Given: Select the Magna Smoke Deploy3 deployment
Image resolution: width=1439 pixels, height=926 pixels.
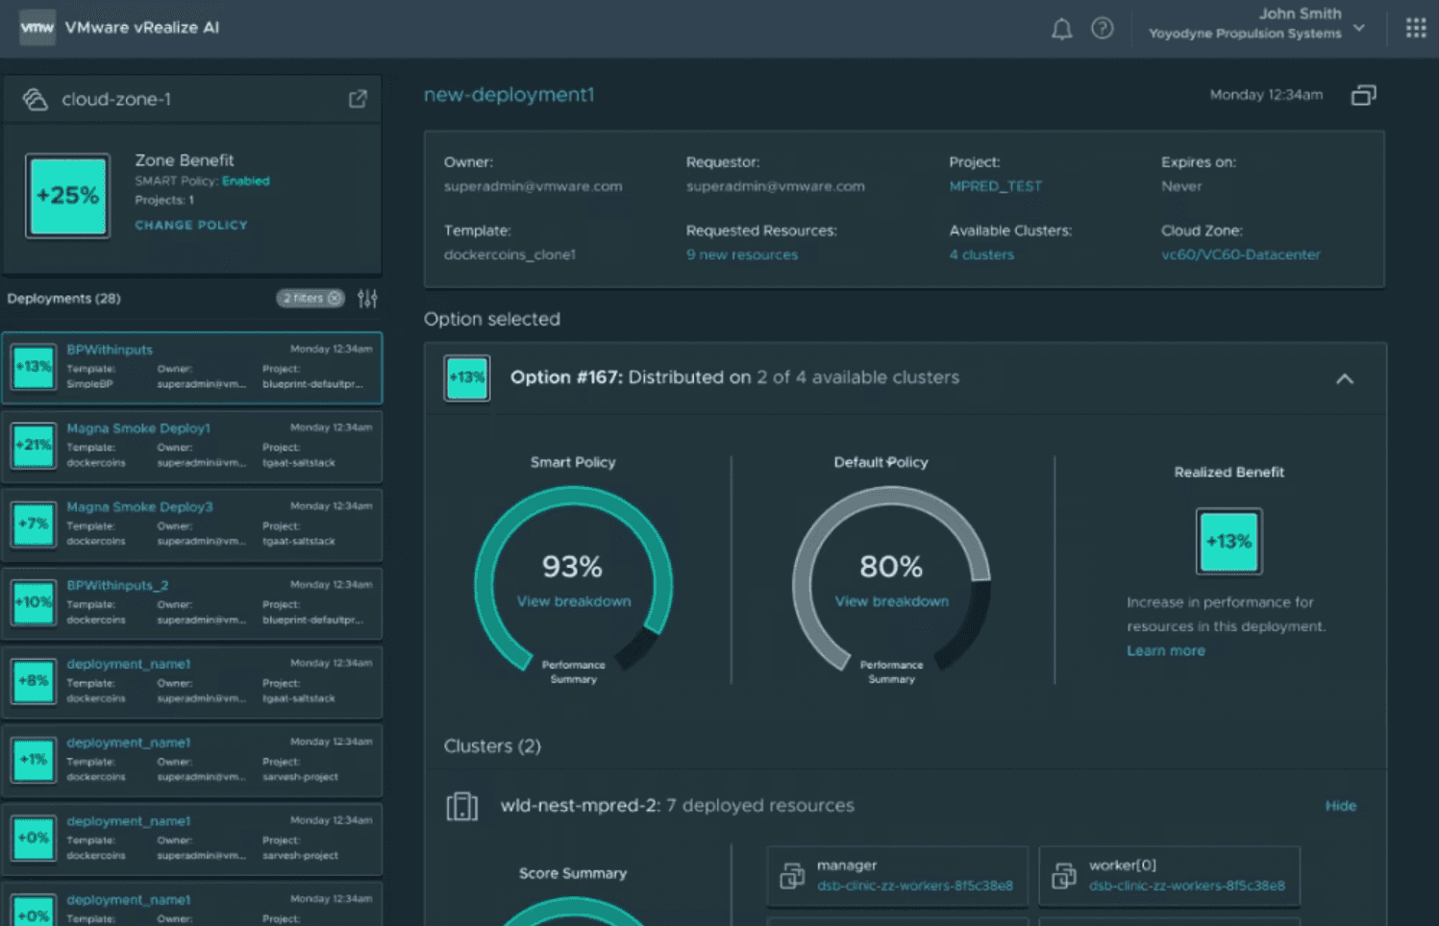Looking at the screenshot, I should click(x=192, y=524).
